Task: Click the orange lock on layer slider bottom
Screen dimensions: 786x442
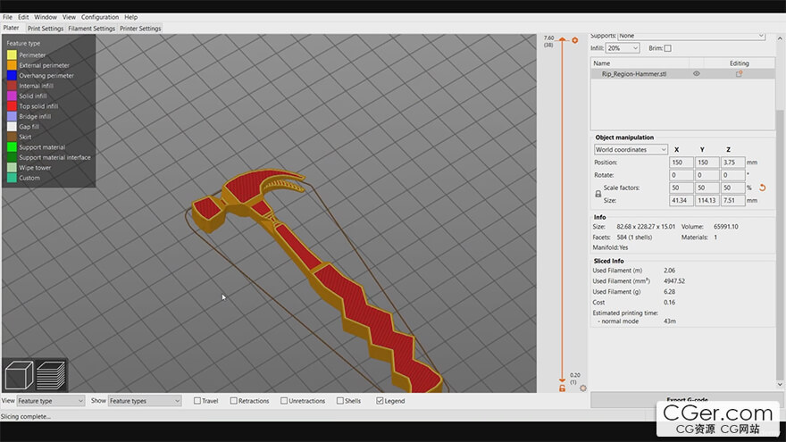Action: (562, 388)
